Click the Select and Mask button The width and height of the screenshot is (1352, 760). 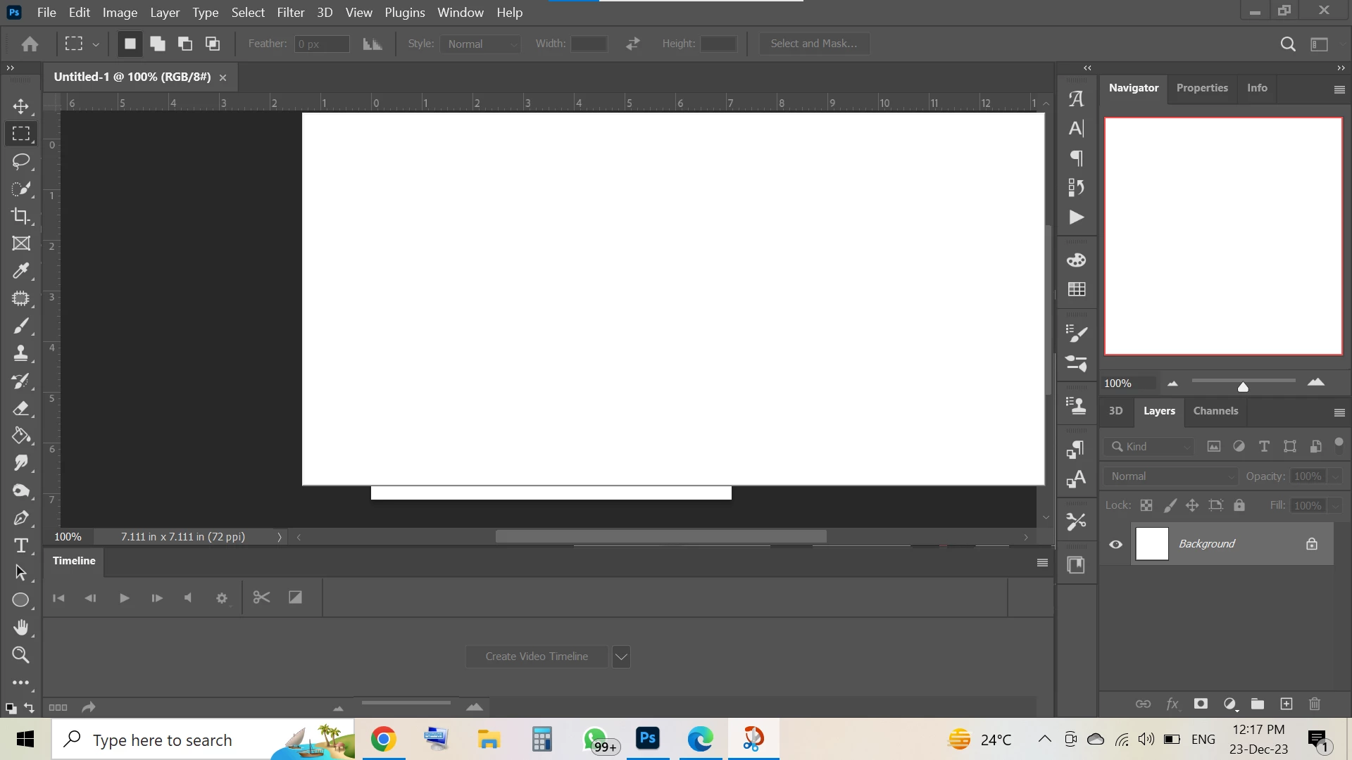(813, 44)
